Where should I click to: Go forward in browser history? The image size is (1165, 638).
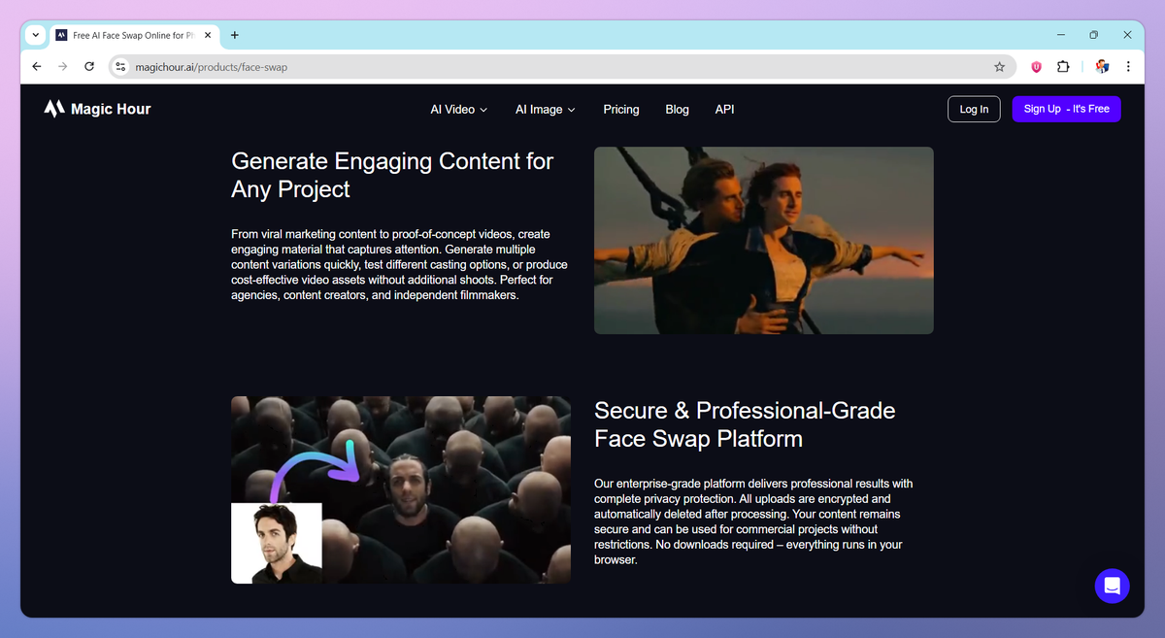point(63,67)
